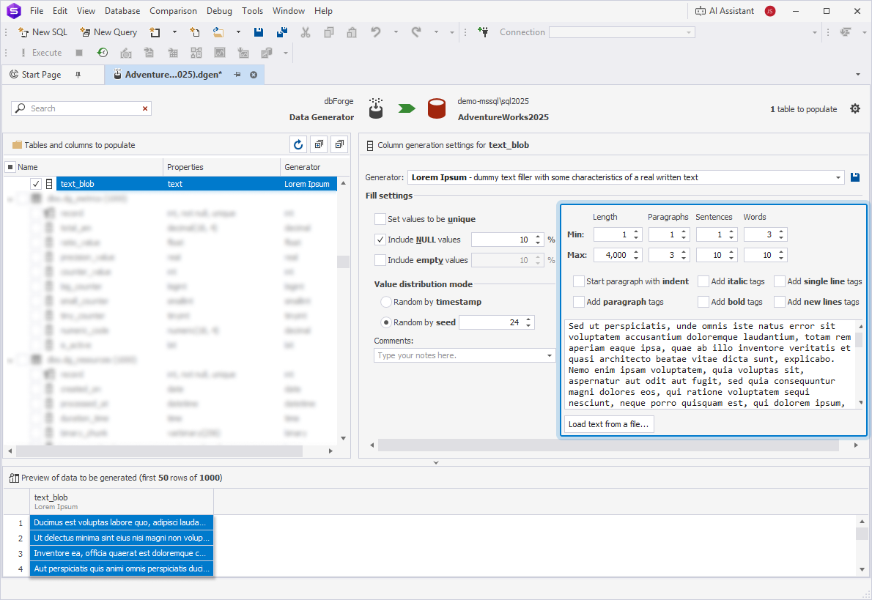Open the Database menu
Screen dimensions: 872x600
tap(122, 10)
